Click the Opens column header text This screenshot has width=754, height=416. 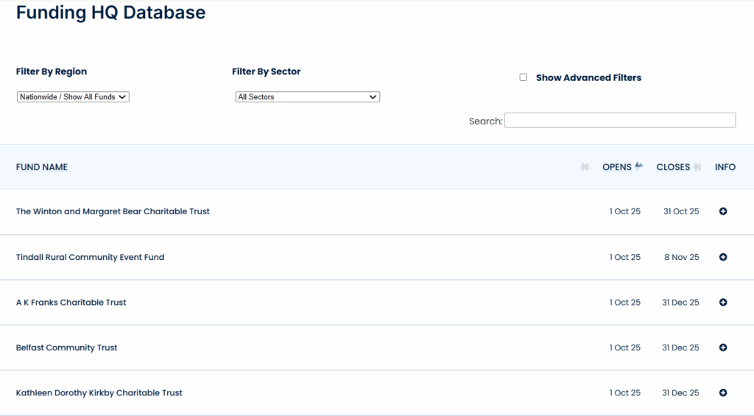click(616, 167)
